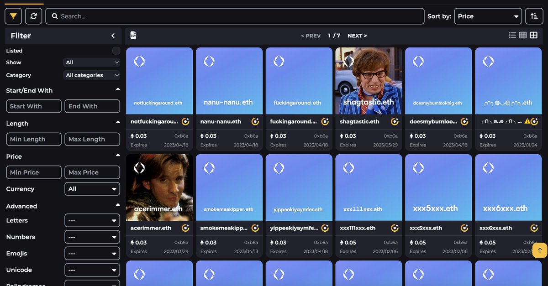Screen dimensions: 548x286
Task: Click the refresh results icon
Action: (x=33, y=16)
